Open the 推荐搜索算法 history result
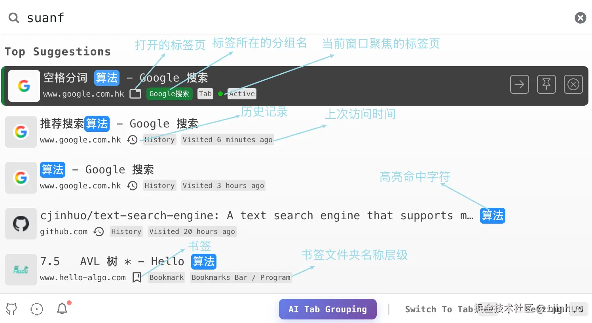The image size is (592, 323). click(295, 132)
